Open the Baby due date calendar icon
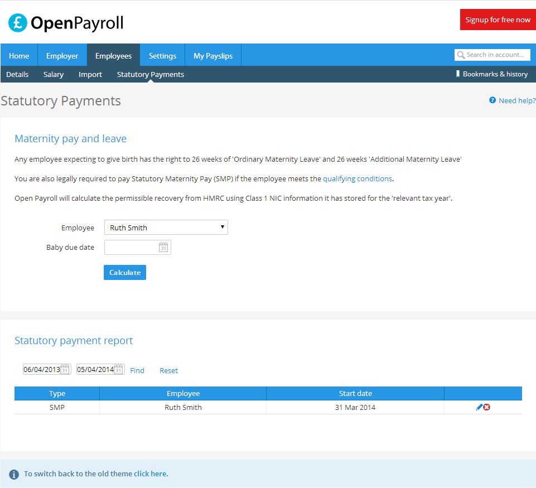The image size is (536, 488). click(163, 247)
